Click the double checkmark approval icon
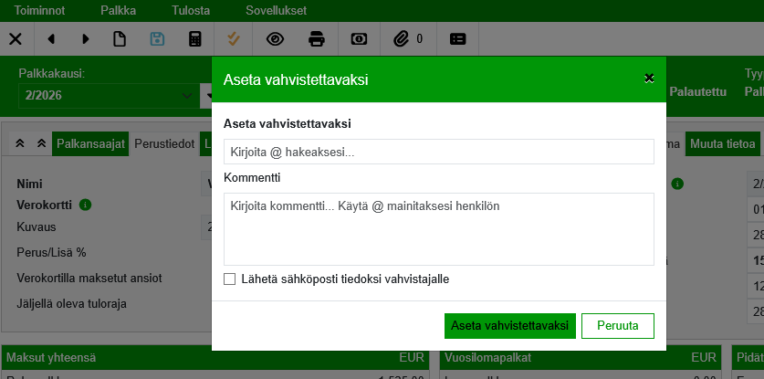Viewport: 764px width, 379px height. tap(235, 39)
